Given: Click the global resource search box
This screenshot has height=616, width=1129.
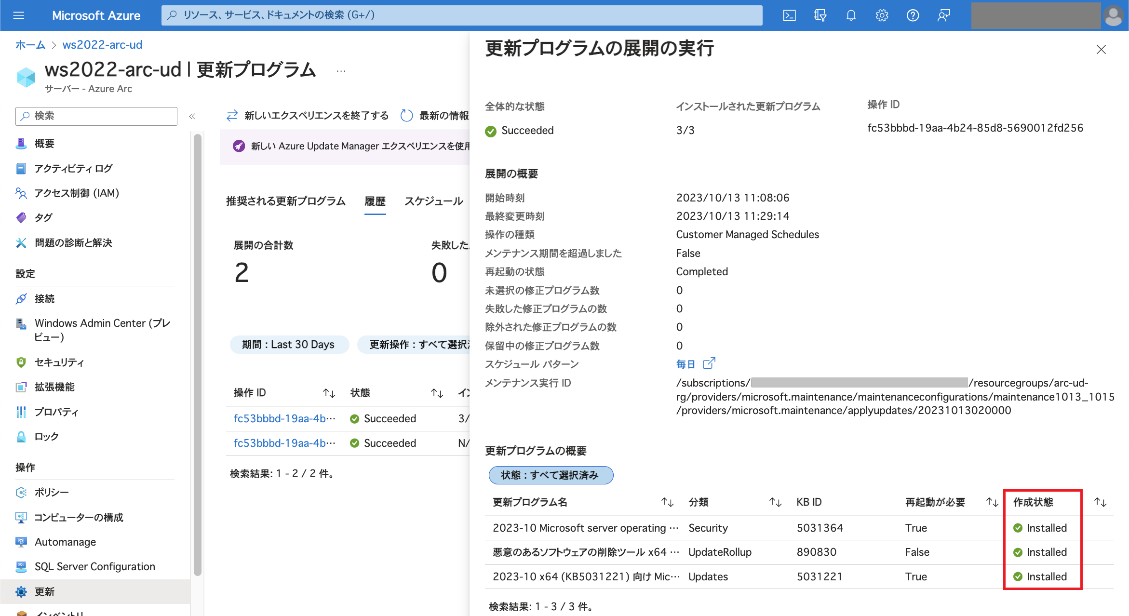Looking at the screenshot, I should pos(462,15).
